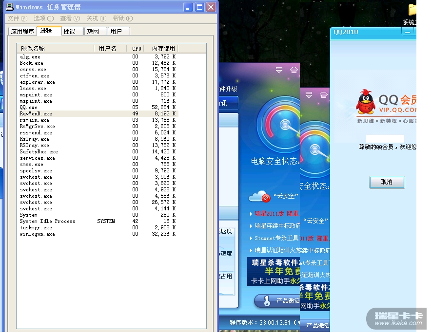Click the Task Manager title bar icon
Image resolution: width=431 pixels, height=333 pixels.
pyautogui.click(x=10, y=7)
